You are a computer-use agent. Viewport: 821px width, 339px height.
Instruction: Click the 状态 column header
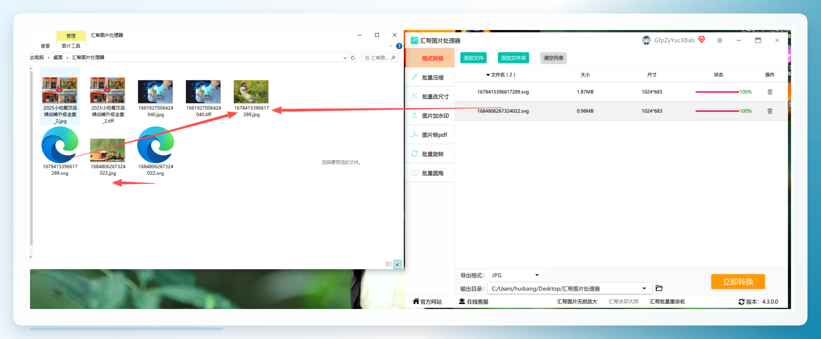pos(718,75)
